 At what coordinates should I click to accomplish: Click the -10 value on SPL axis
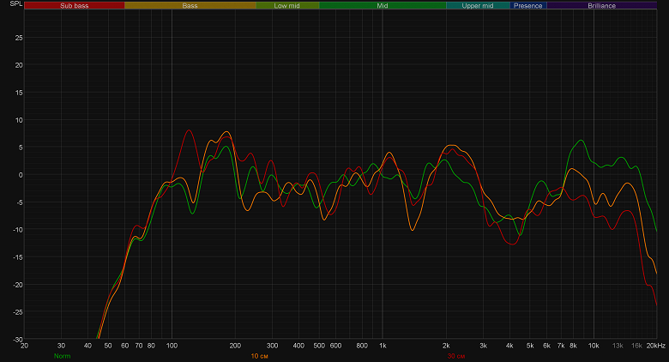[17, 230]
